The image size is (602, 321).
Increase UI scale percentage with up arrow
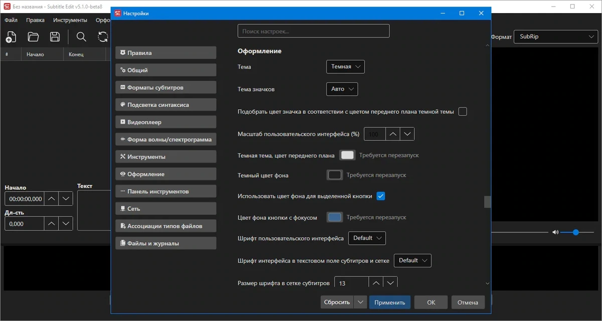pyautogui.click(x=393, y=134)
